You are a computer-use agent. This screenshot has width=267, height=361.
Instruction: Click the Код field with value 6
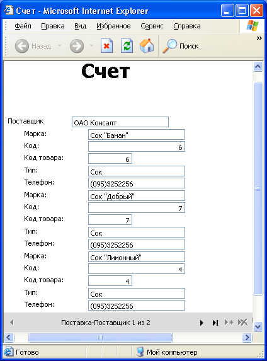[x=137, y=147]
